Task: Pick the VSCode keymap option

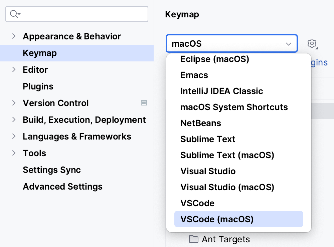Action: pos(238,203)
